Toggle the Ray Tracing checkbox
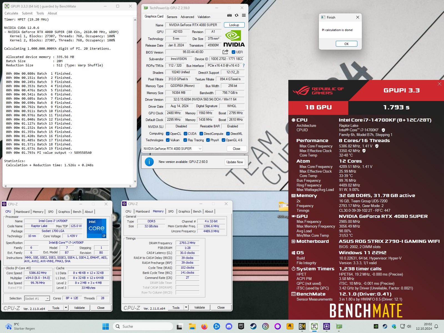This screenshot has width=444, height=333. click(x=185, y=140)
